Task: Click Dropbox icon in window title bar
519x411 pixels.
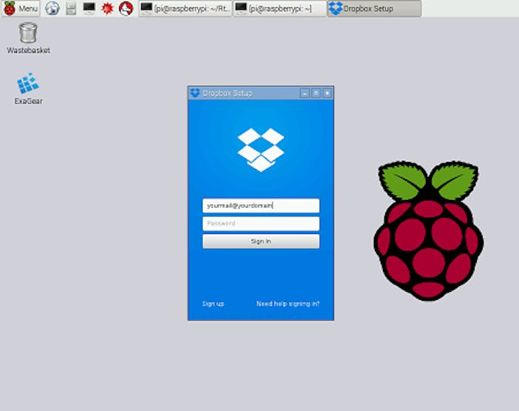Action: coord(195,93)
